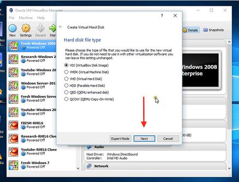Image resolution: width=239 pixels, height=182 pixels.
Task: Select the VDI (VirtualBox Disk Image) option
Action: 86,65
